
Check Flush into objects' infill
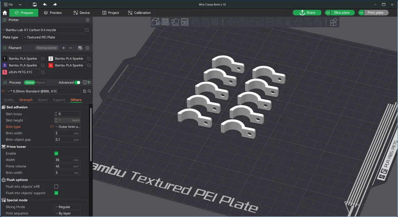(x=56, y=186)
